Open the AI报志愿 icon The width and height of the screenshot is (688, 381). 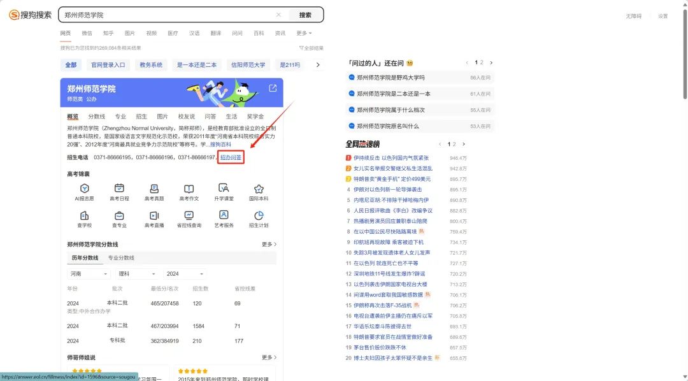click(84, 189)
